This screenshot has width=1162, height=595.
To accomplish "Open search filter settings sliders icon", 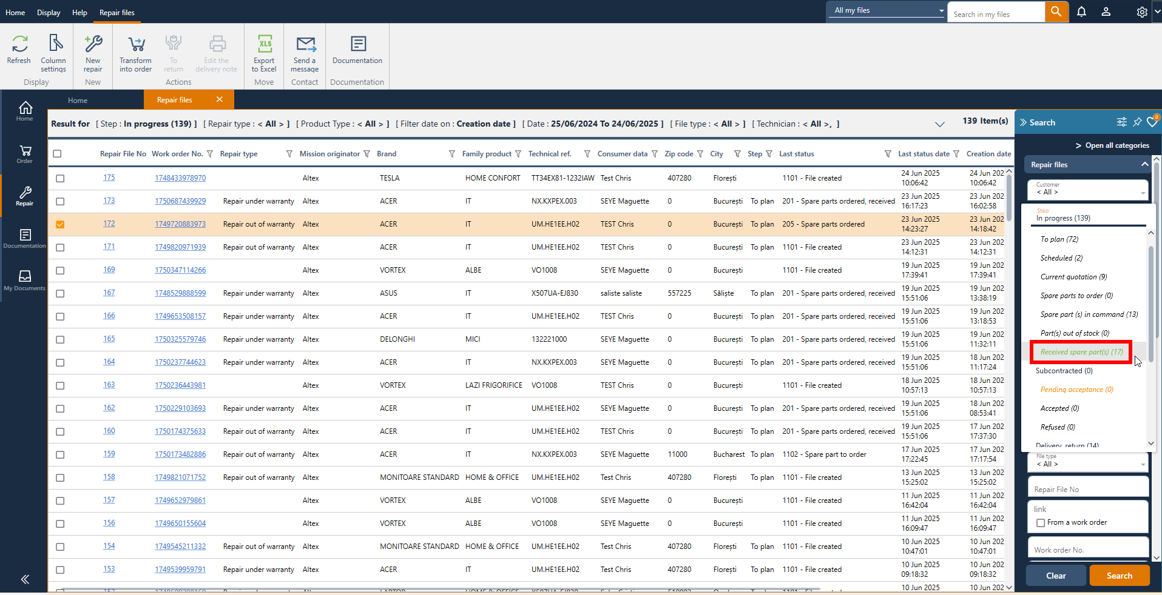I will (x=1121, y=122).
